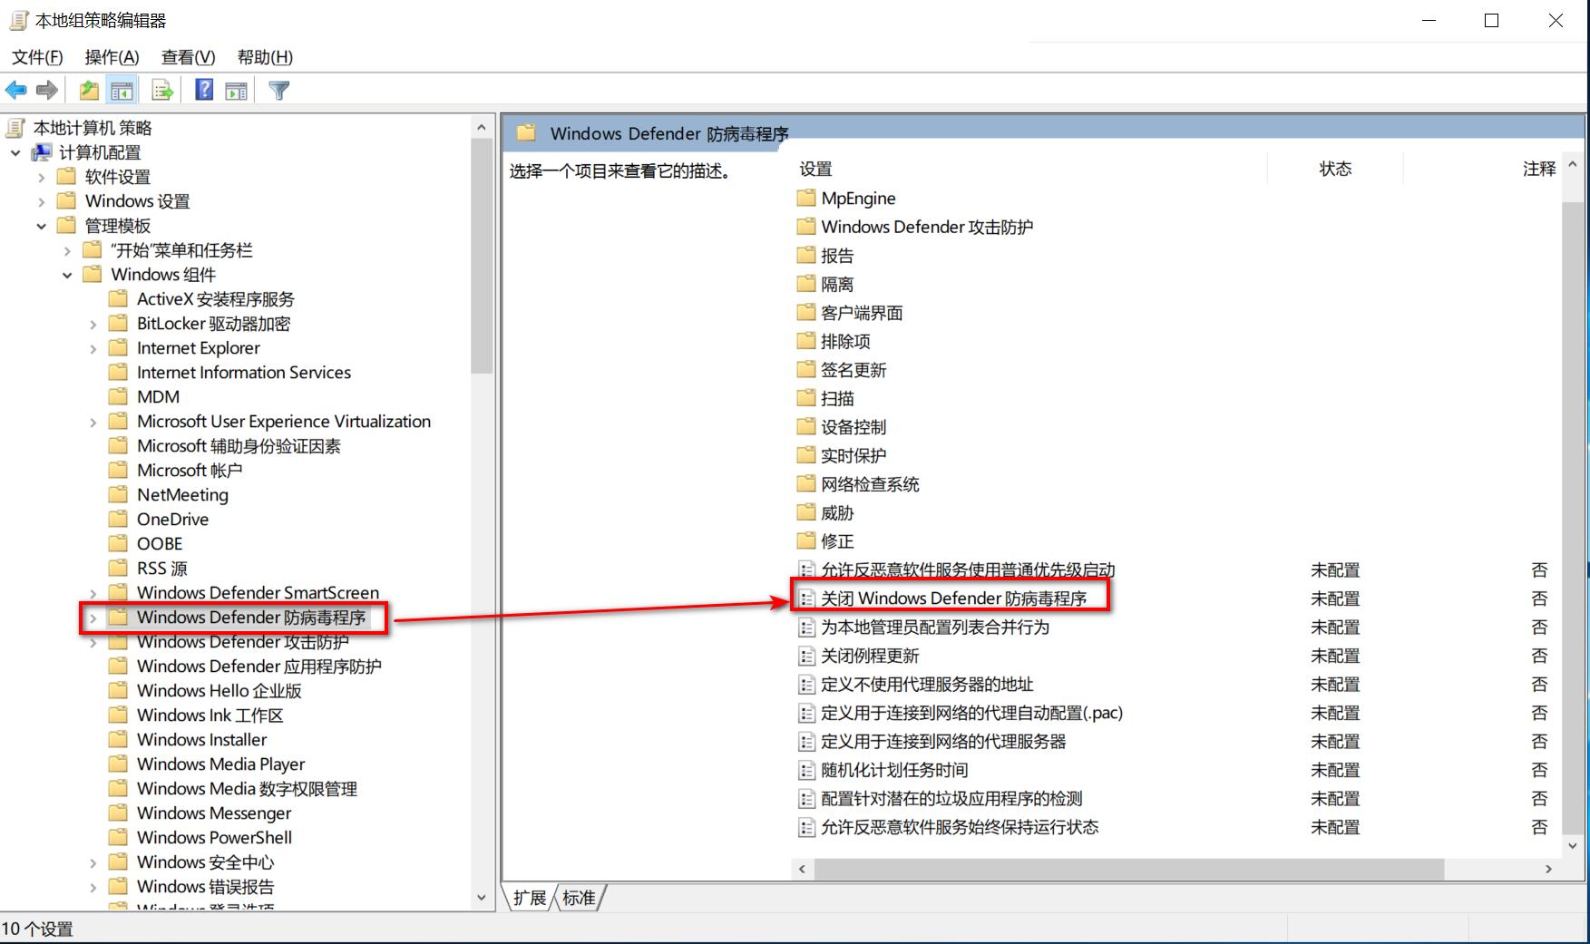Toggle the action pane toolbar icon
The width and height of the screenshot is (1590, 944).
(236, 91)
